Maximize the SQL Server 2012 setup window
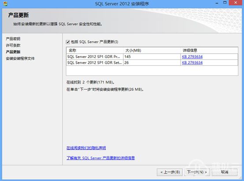Viewport: 244px width, 181px height. coord(225,3)
